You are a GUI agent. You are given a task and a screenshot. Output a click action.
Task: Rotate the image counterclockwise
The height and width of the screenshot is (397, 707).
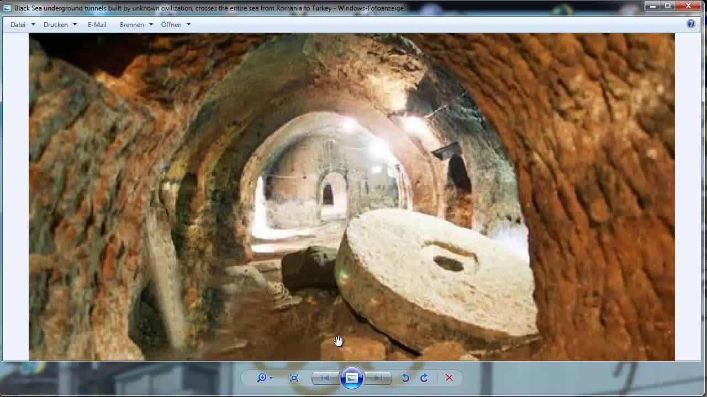405,378
